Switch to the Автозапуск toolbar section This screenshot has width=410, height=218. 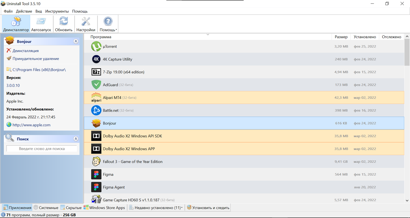tap(41, 24)
